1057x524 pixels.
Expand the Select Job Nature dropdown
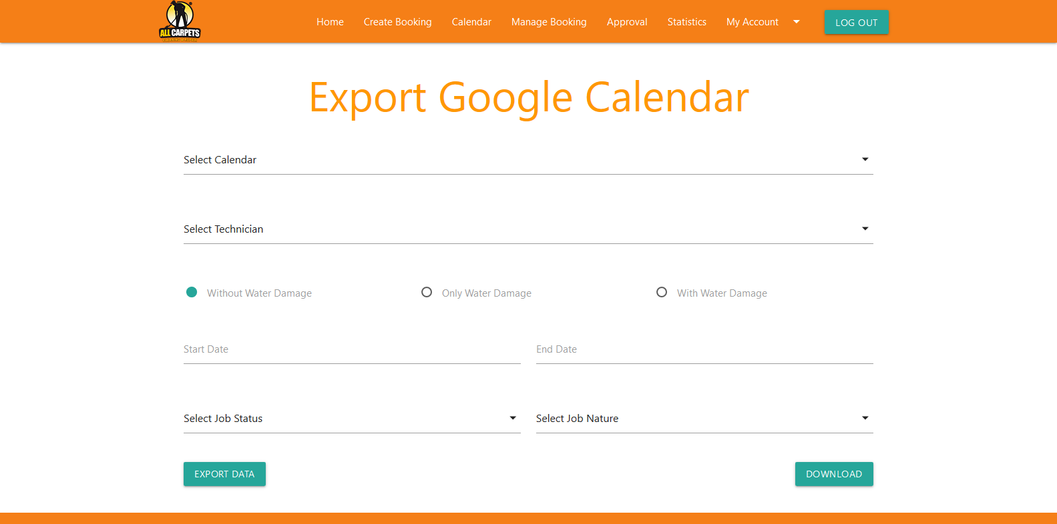pos(704,419)
